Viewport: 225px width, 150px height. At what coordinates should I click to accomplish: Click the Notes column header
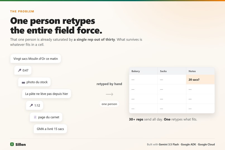[200, 71]
